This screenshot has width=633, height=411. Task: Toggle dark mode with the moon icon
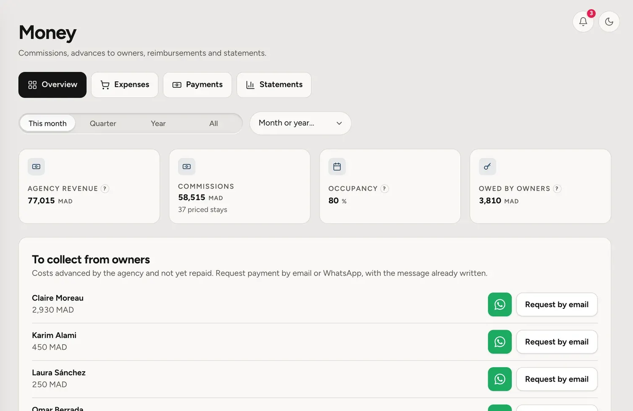(609, 22)
